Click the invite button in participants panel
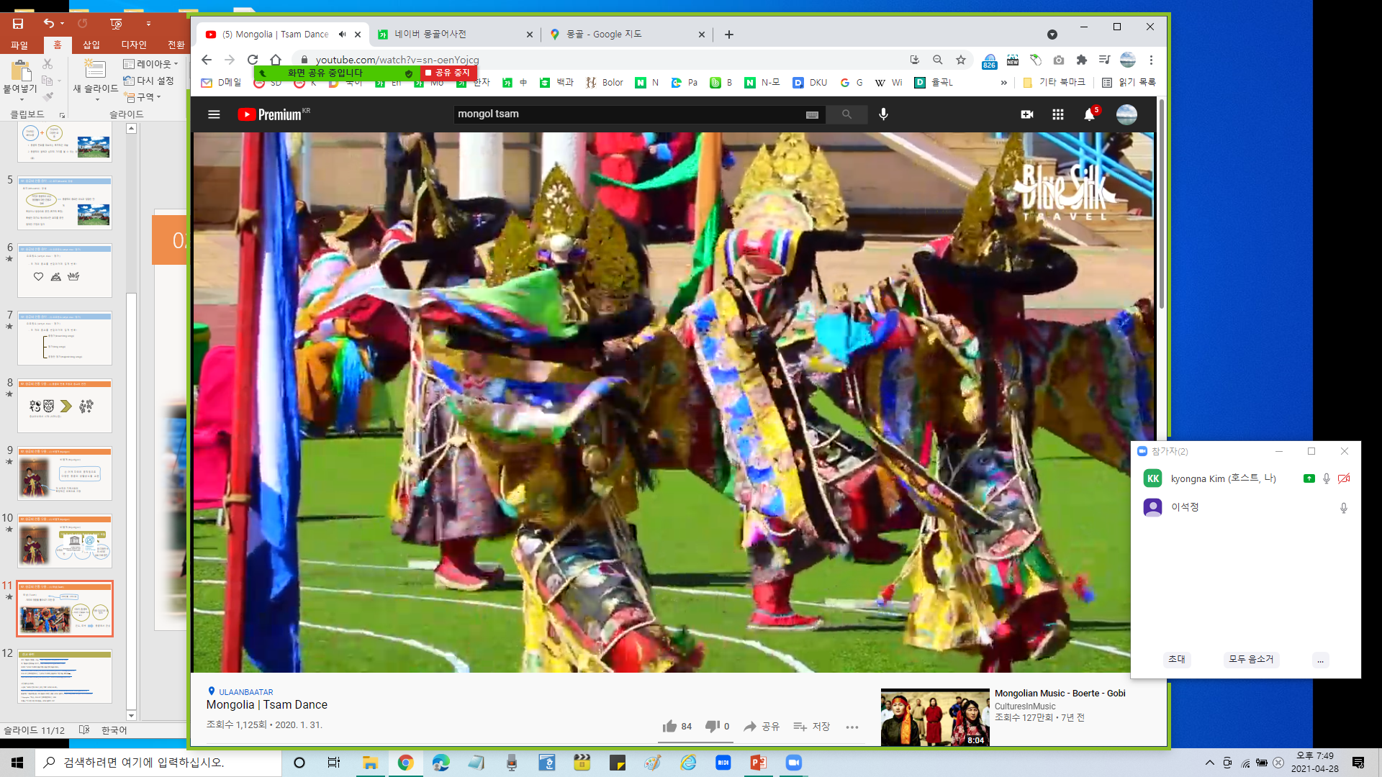This screenshot has width=1382, height=777. [x=1177, y=660]
